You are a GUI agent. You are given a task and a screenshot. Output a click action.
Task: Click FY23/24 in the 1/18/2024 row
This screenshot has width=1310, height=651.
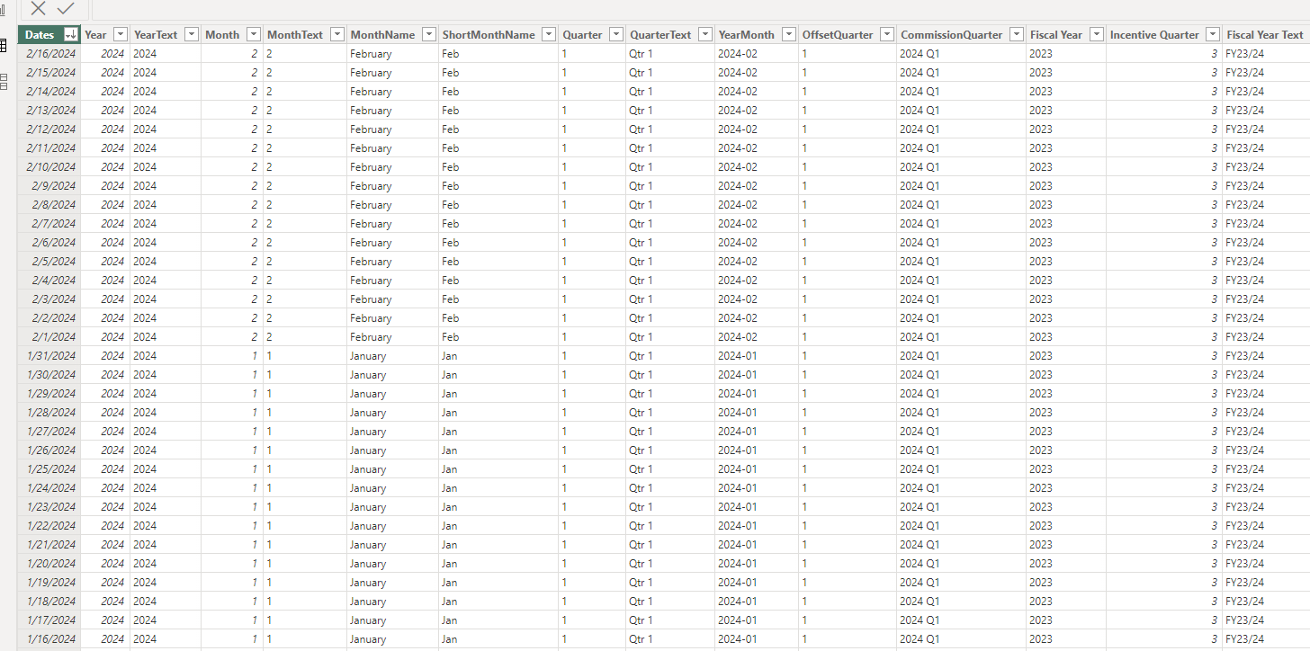(x=1244, y=602)
